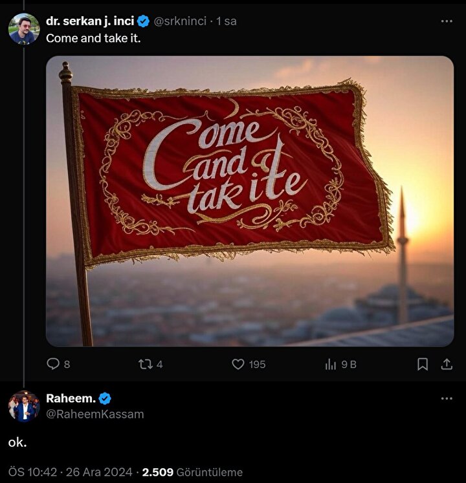Share the tweet via share icon
Image resolution: width=466 pixels, height=483 pixels.
pos(447,364)
